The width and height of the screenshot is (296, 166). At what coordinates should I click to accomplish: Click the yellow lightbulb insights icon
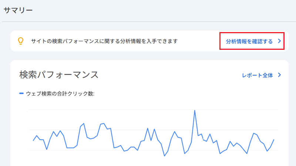click(21, 41)
